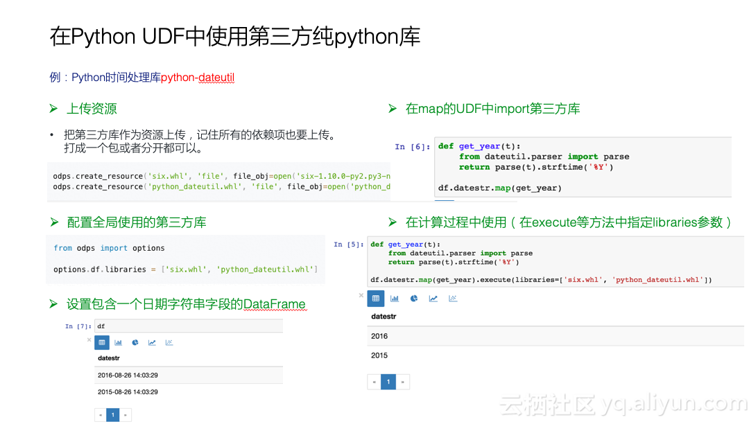Click the 'from odps import options' code line

tap(109, 248)
